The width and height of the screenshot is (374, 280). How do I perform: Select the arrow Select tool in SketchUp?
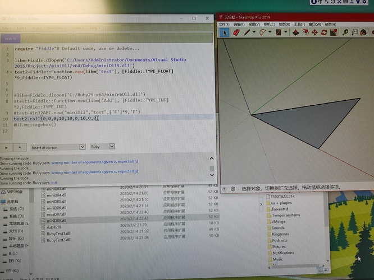pos(224,32)
